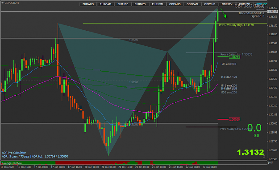Open the EURNZD pair button
The width and height of the screenshot is (279, 170).
140,4
